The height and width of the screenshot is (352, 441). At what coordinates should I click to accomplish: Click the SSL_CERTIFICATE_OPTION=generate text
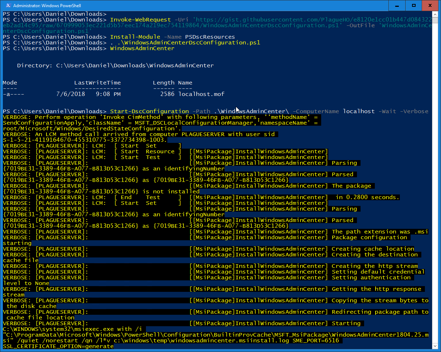pyautogui.click(x=58, y=346)
